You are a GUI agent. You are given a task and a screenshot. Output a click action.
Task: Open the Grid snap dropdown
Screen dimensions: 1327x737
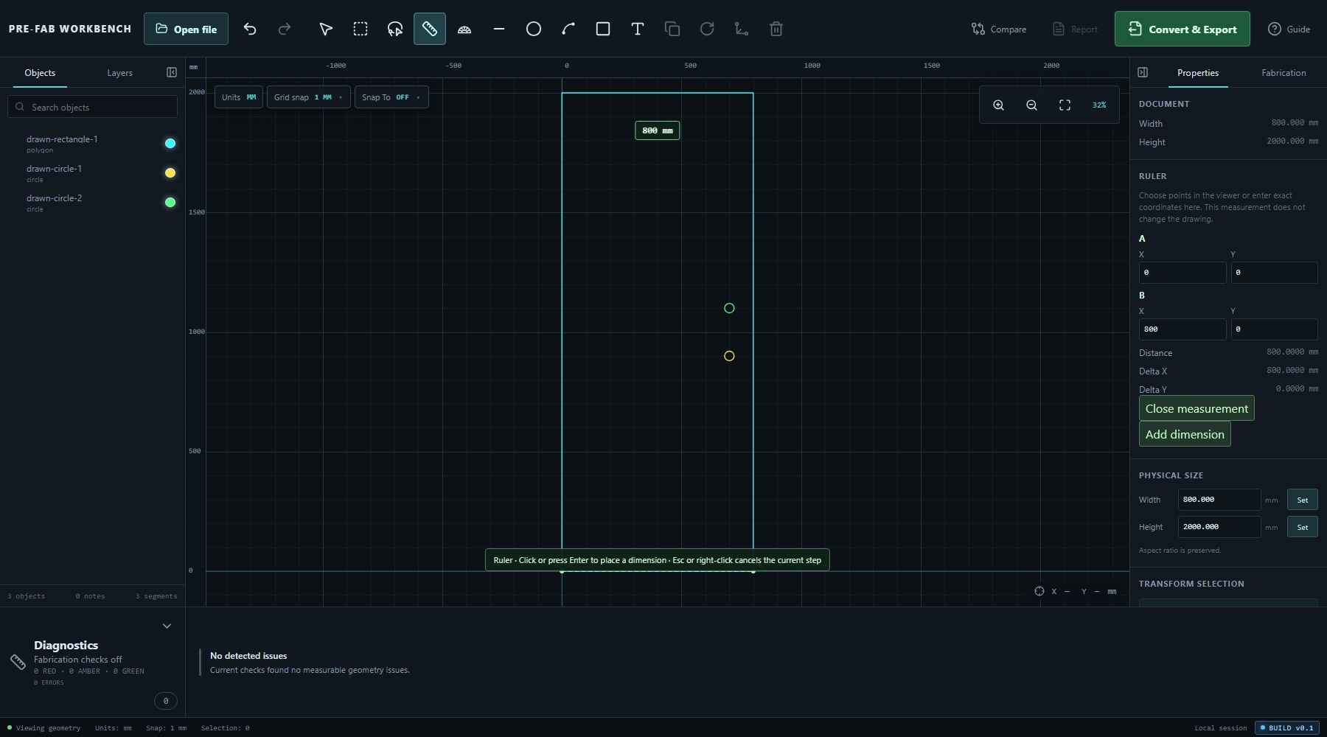(308, 97)
